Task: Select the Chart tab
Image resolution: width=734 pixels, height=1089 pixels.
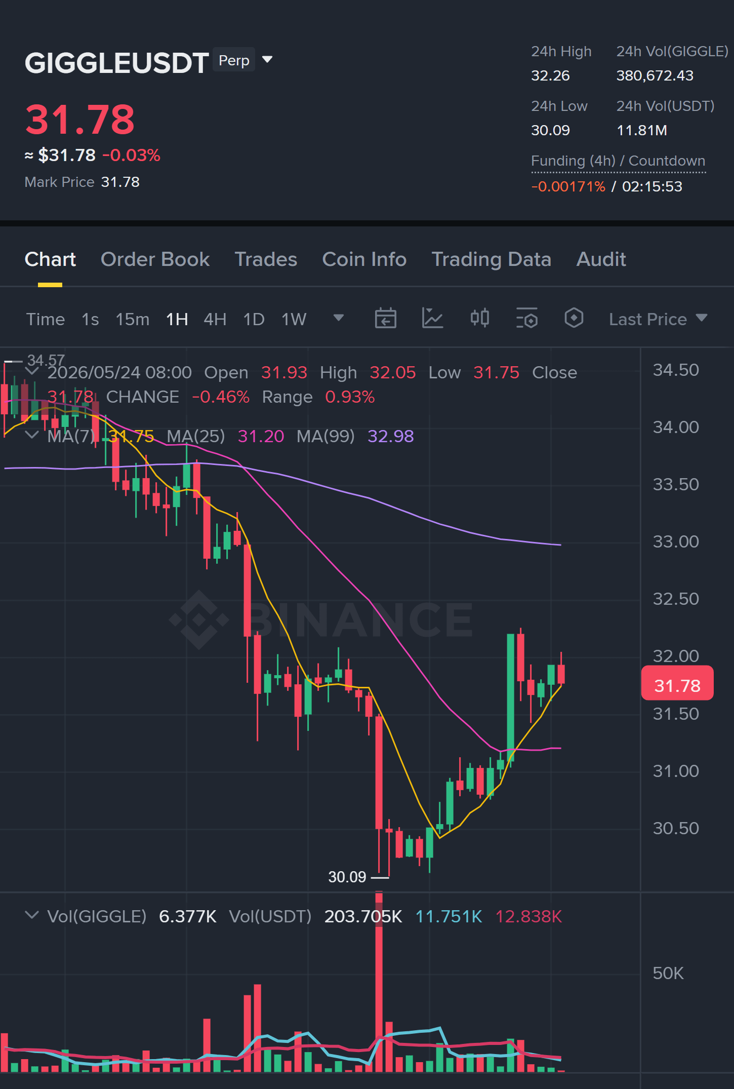Action: click(x=50, y=259)
